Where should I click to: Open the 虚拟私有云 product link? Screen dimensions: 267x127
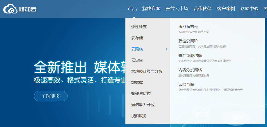click(x=188, y=26)
